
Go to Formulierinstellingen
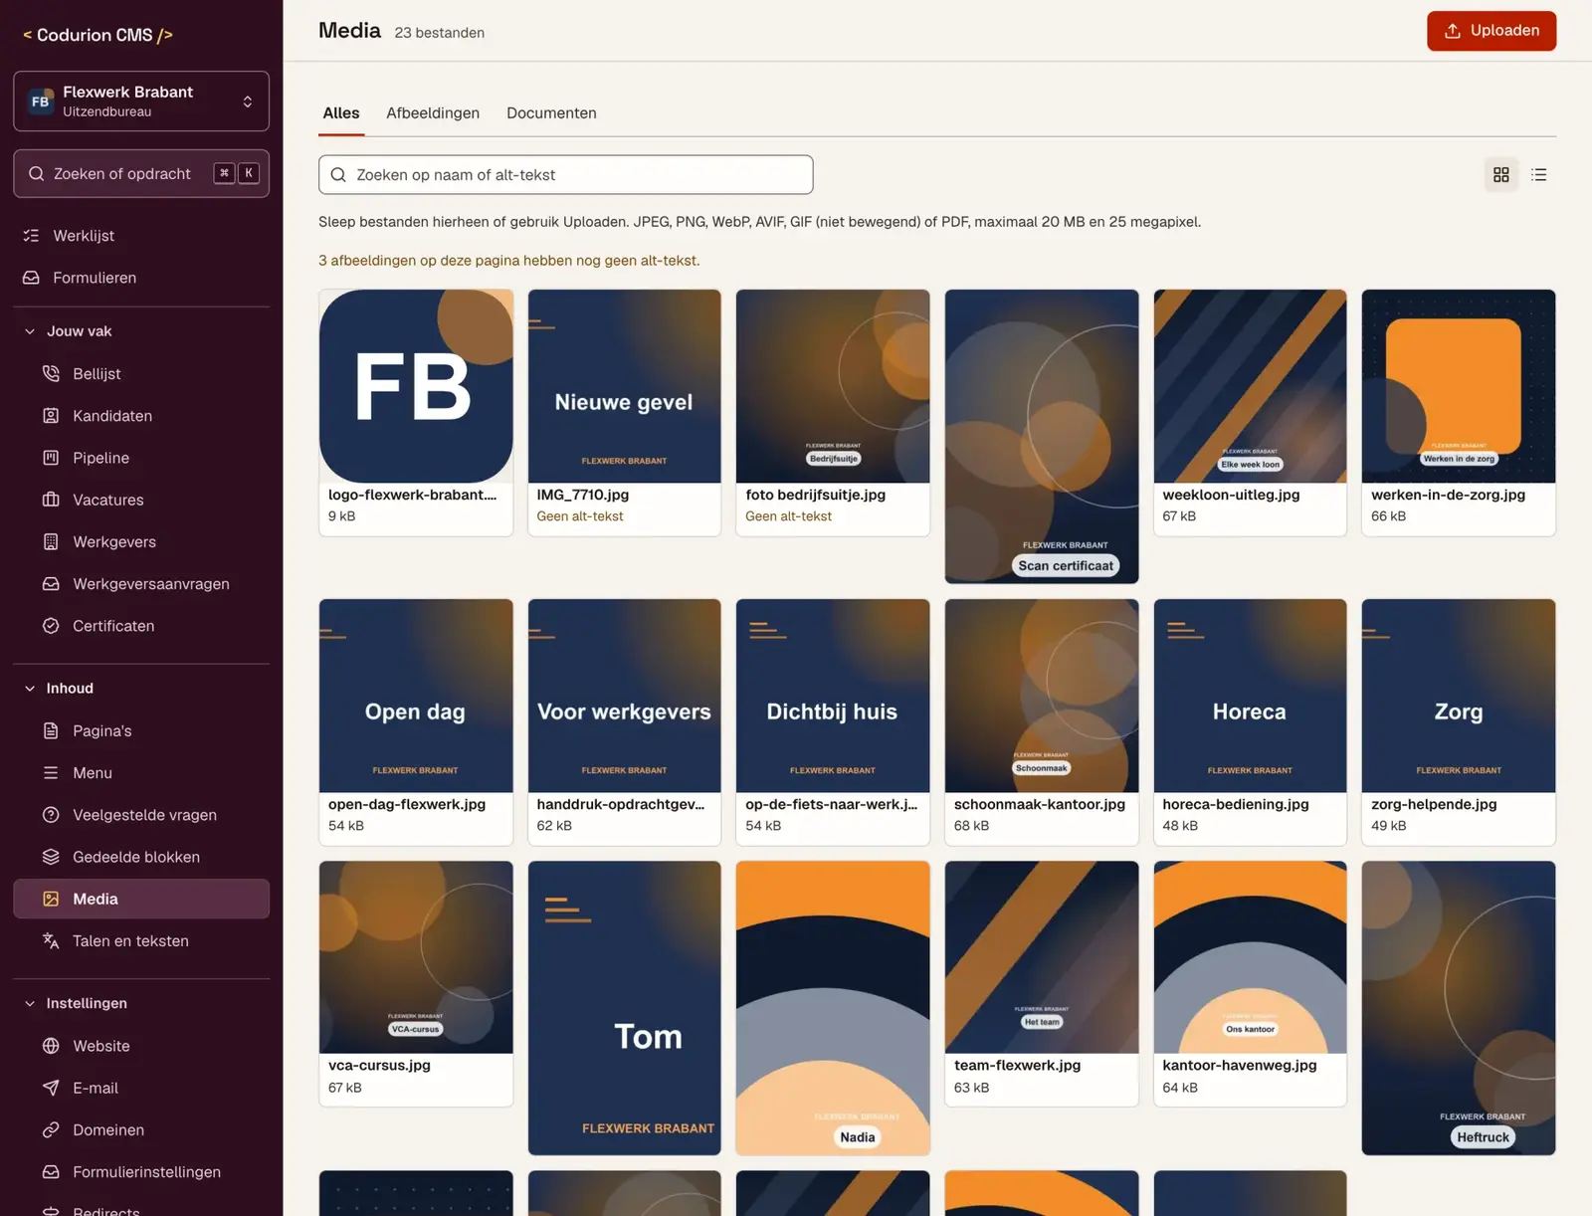(x=141, y=1172)
